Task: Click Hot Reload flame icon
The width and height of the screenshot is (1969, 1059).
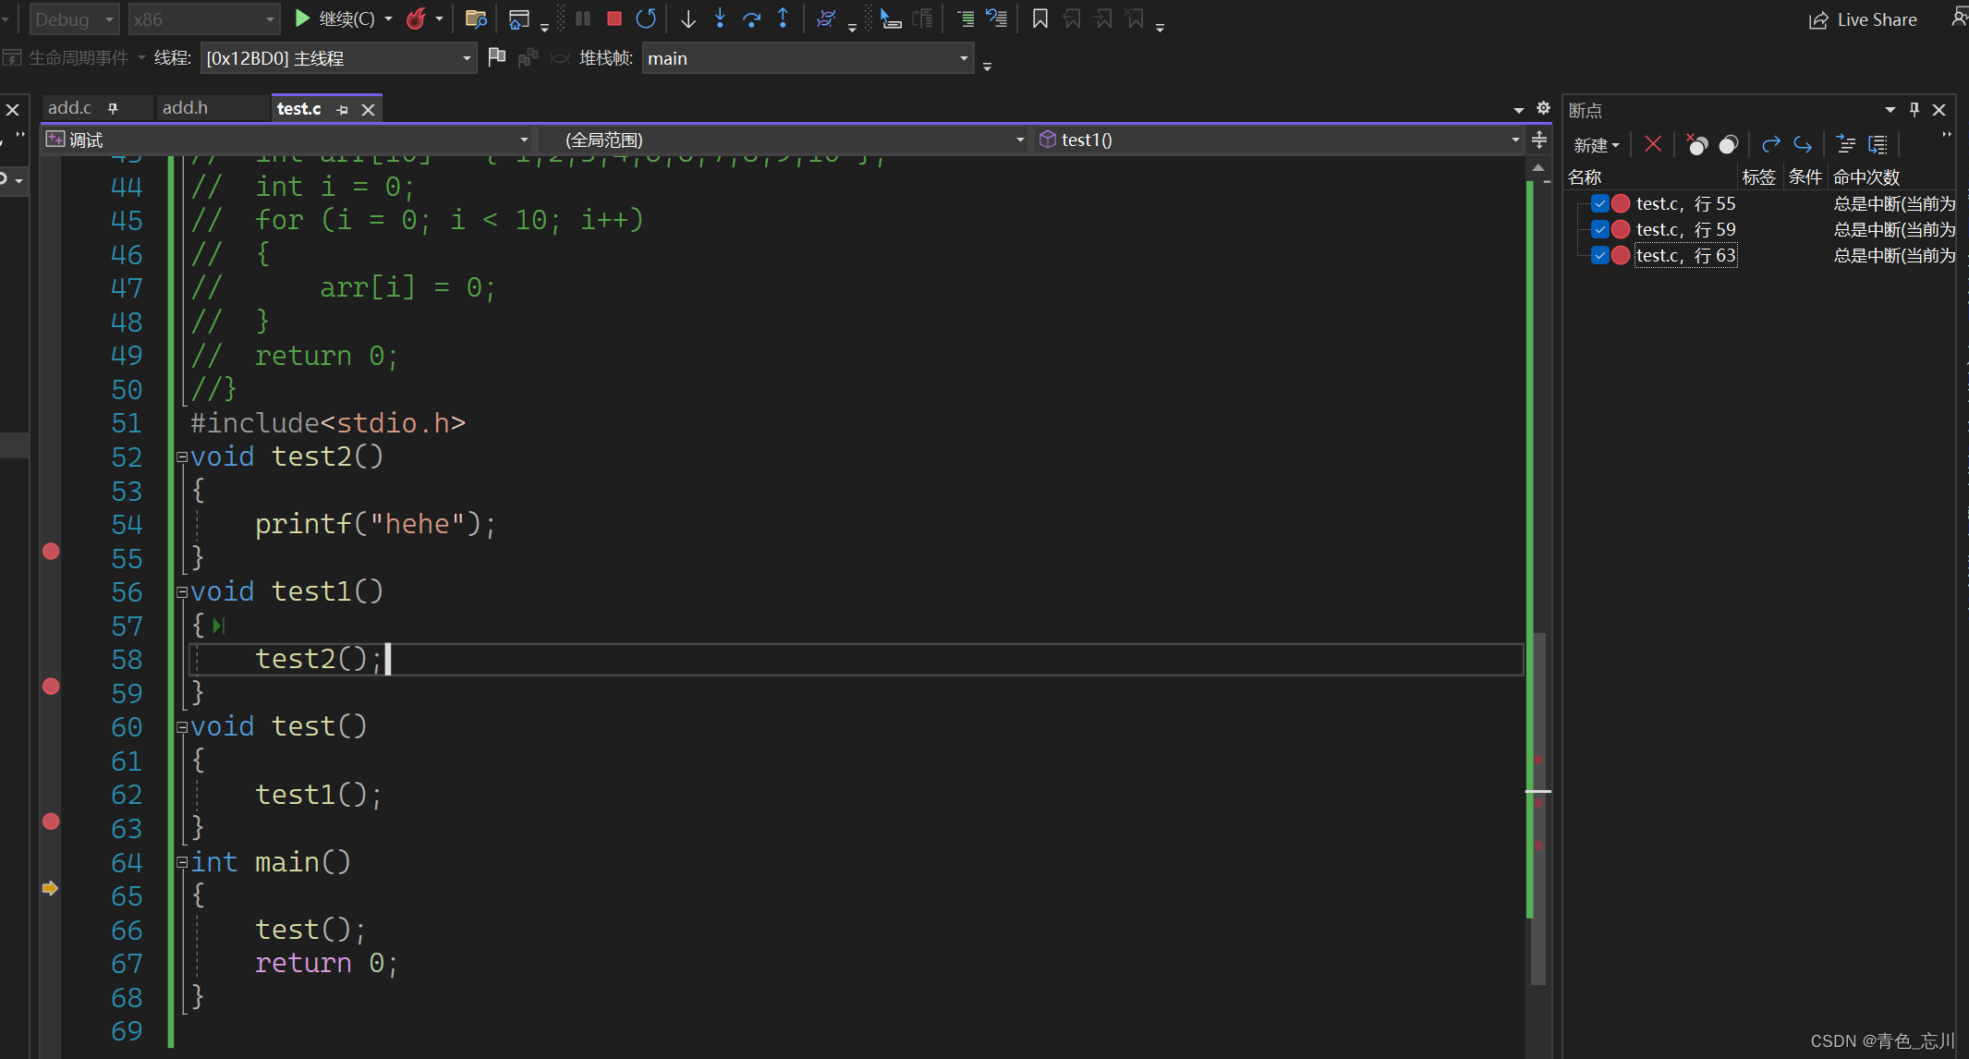Action: point(416,18)
